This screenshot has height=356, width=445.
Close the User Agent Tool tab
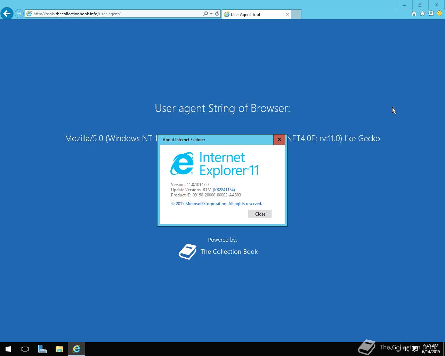(288, 14)
